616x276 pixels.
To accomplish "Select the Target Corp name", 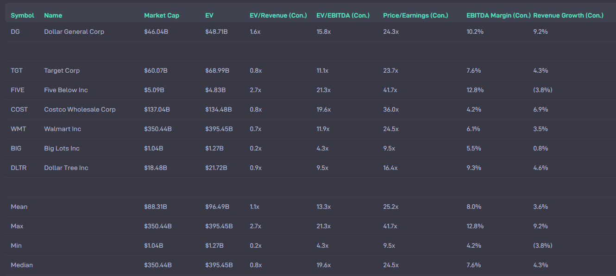I will pyautogui.click(x=62, y=70).
